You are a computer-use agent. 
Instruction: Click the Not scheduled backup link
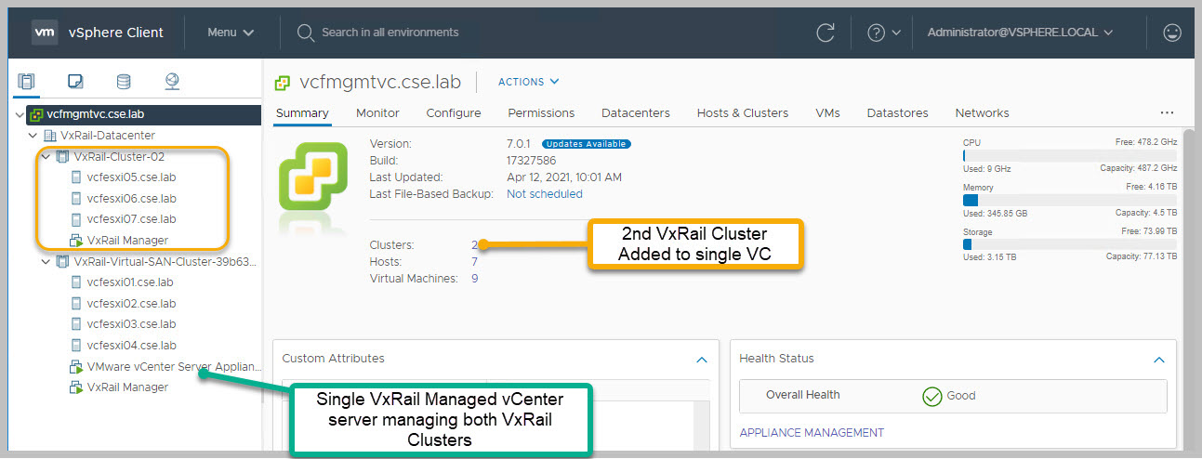pos(544,194)
